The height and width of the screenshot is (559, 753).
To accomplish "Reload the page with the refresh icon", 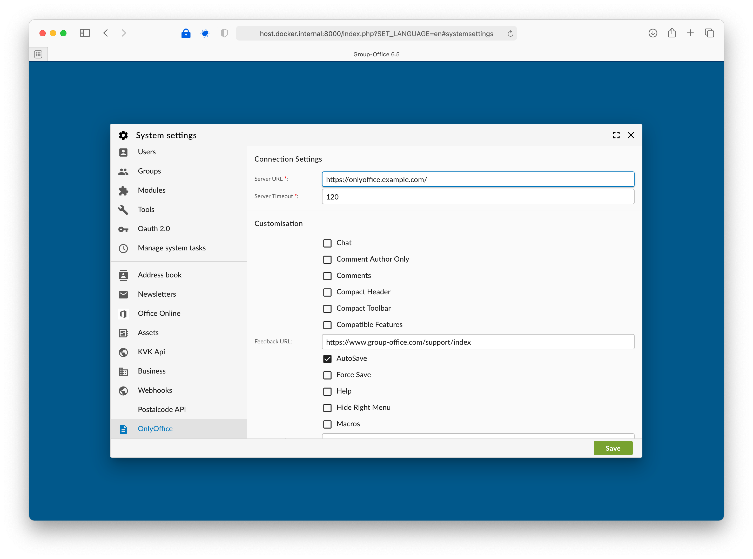I will click(510, 34).
